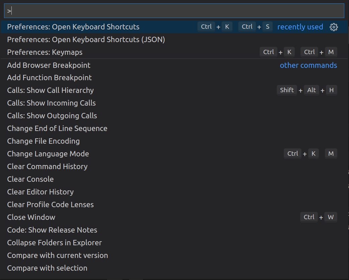Screen dimensions: 349x280
Task: Click the gear icon to configure keybinding
Action: [x=334, y=27]
